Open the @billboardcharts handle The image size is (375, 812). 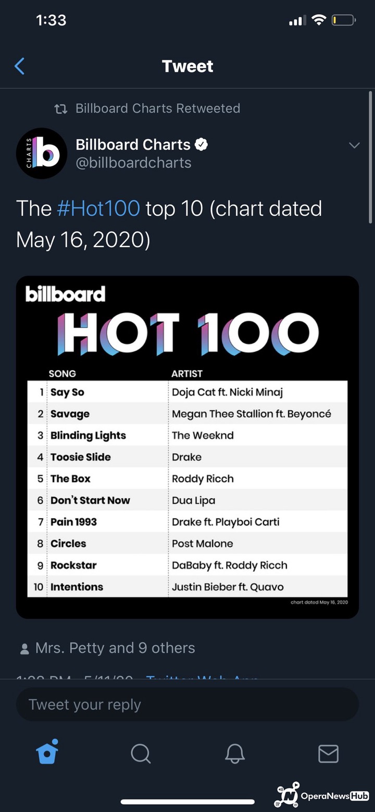click(x=133, y=163)
